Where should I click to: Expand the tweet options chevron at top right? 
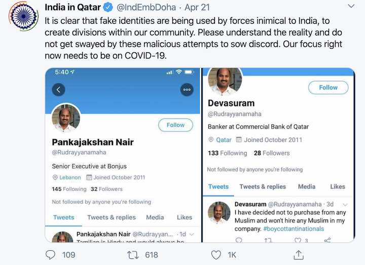click(x=351, y=7)
